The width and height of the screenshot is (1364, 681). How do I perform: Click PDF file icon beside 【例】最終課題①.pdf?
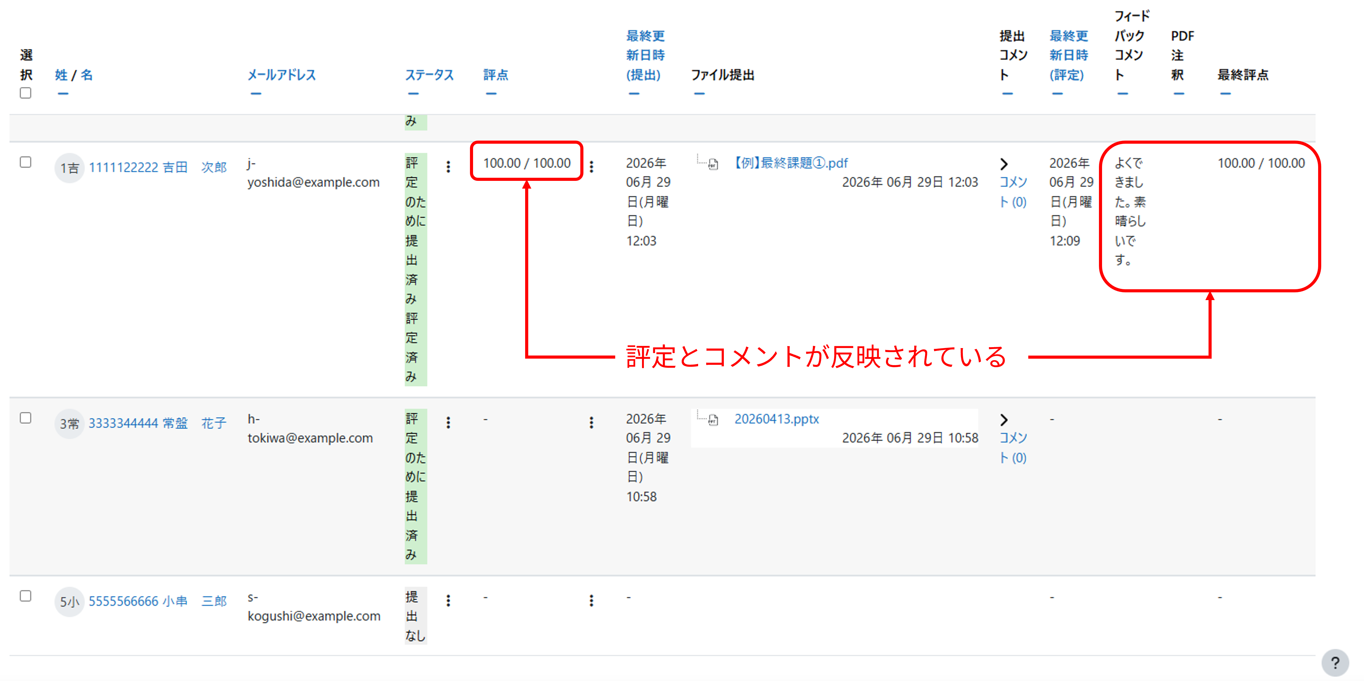pyautogui.click(x=713, y=164)
